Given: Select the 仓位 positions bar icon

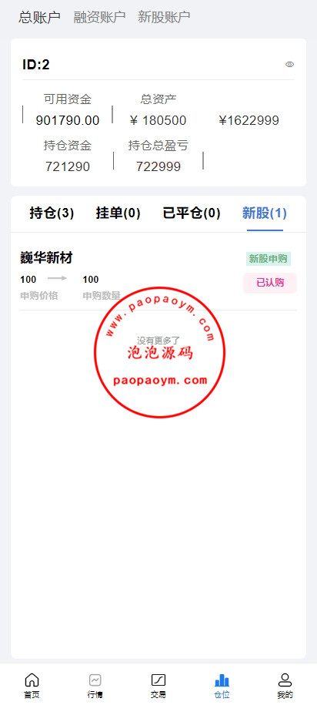Looking at the screenshot, I should 222,680.
